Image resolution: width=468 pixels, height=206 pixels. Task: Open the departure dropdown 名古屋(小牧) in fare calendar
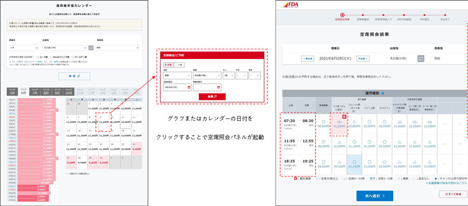point(65,48)
